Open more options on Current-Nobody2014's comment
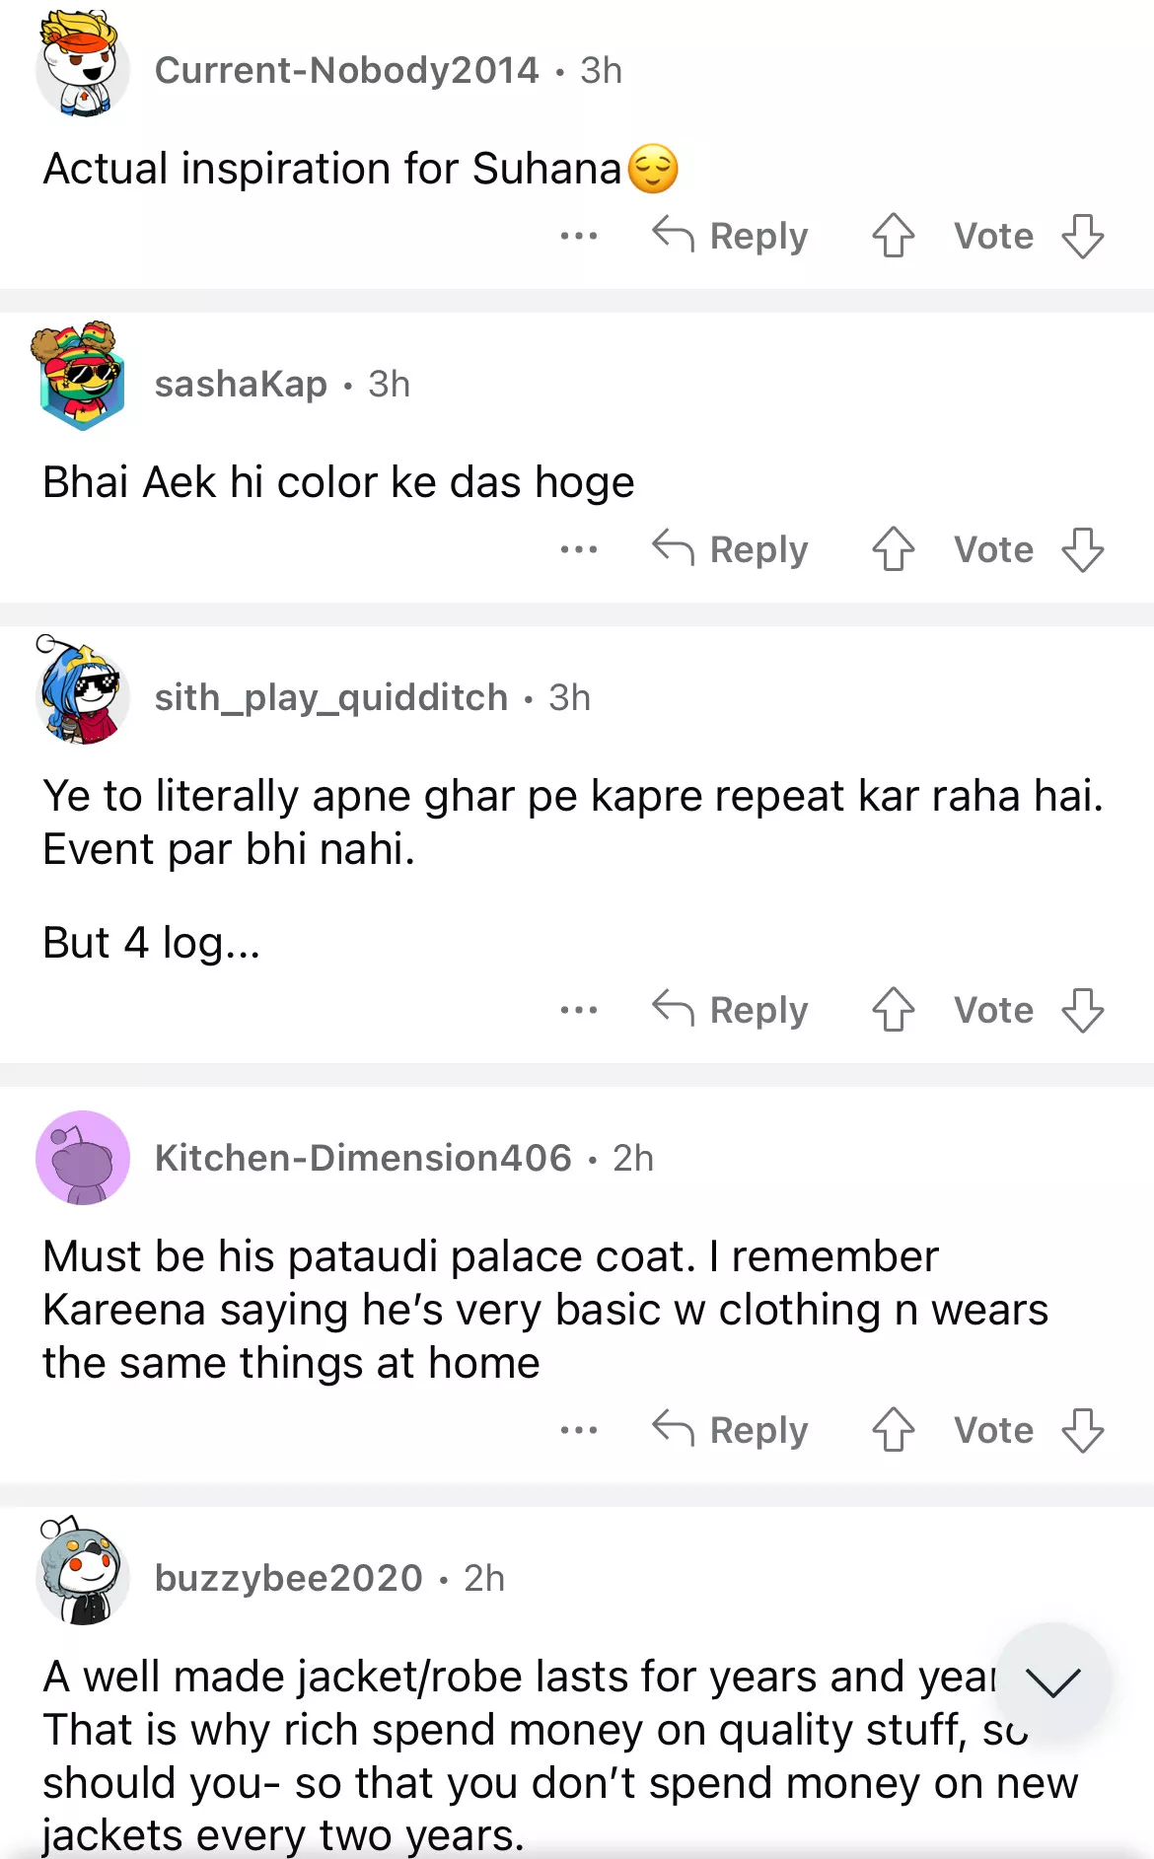The image size is (1154, 1859). pyautogui.click(x=579, y=237)
